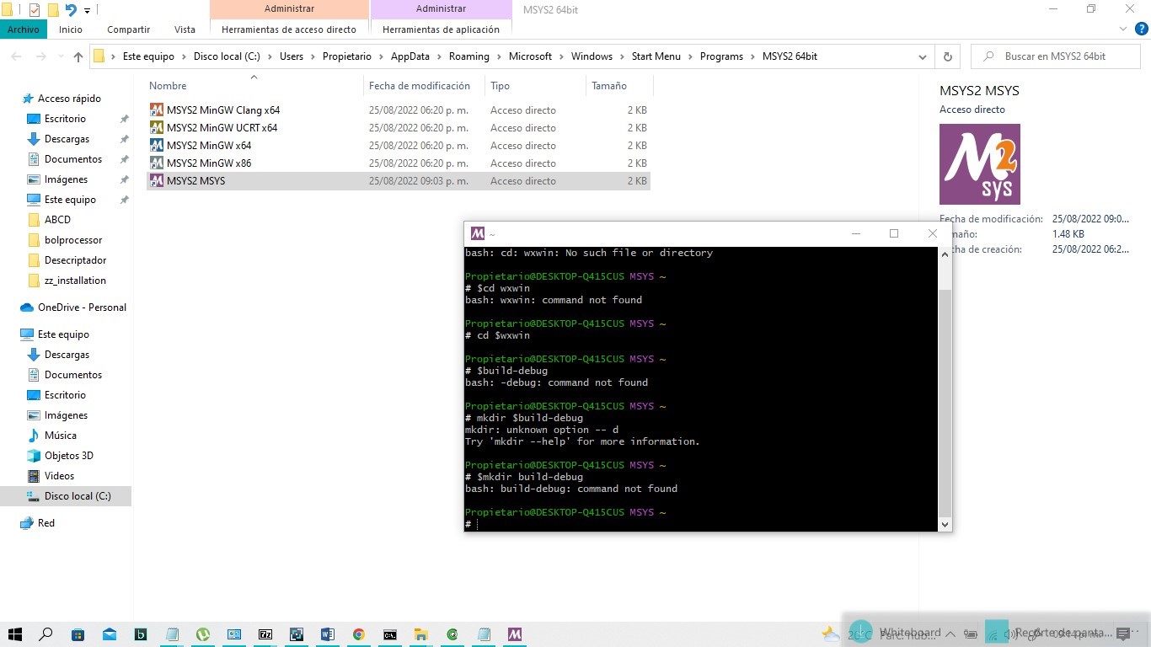Viewport: 1151px width, 647px height.
Task: Click the uTorrent taskbar icon
Action: pyautogui.click(x=203, y=634)
